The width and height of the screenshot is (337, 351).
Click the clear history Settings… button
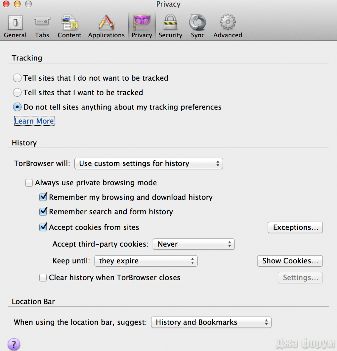tap(300, 278)
